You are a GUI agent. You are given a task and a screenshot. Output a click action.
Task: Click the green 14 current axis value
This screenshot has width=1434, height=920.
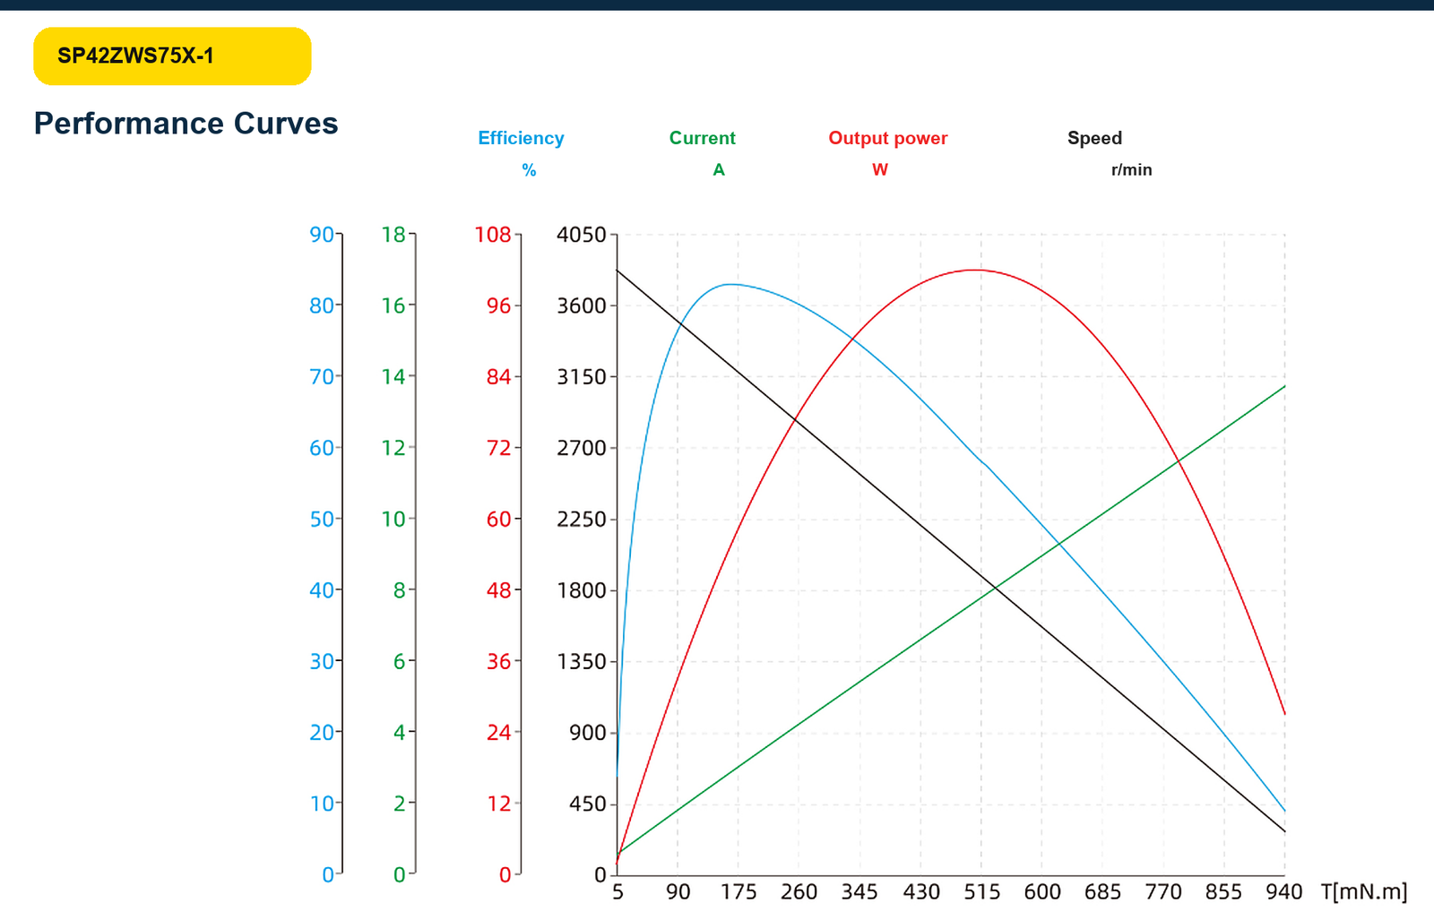[x=393, y=377]
